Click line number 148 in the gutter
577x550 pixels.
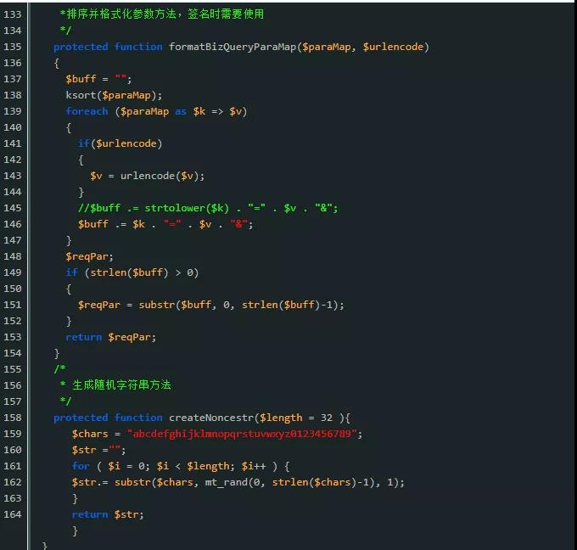point(13,256)
